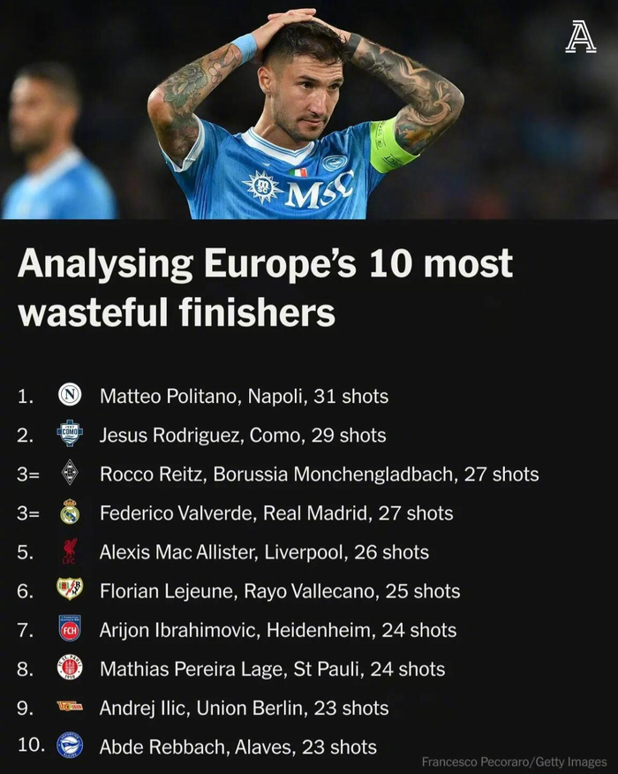Viewport: 618px width, 774px height.
Task: Click the captain's yellow armband
Action: 390,144
